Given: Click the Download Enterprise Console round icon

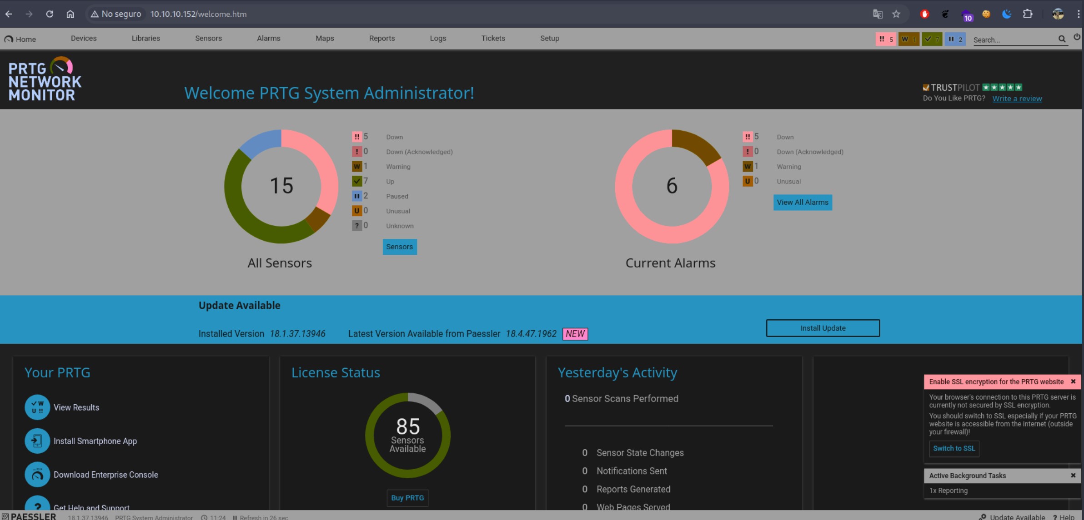Looking at the screenshot, I should point(37,474).
